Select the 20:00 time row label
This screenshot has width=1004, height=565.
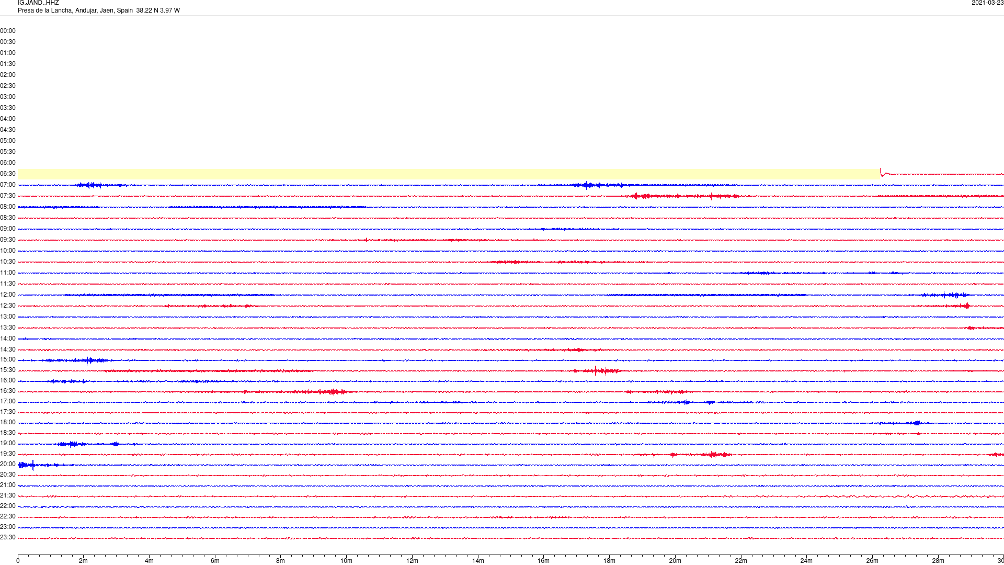[x=8, y=464]
